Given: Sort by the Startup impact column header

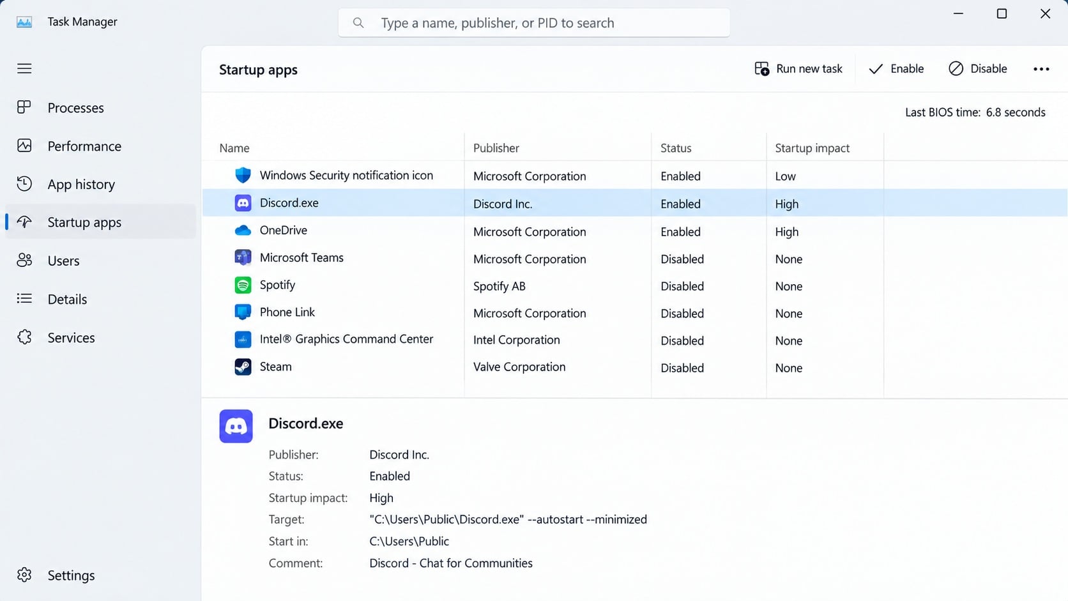Looking at the screenshot, I should [x=812, y=148].
